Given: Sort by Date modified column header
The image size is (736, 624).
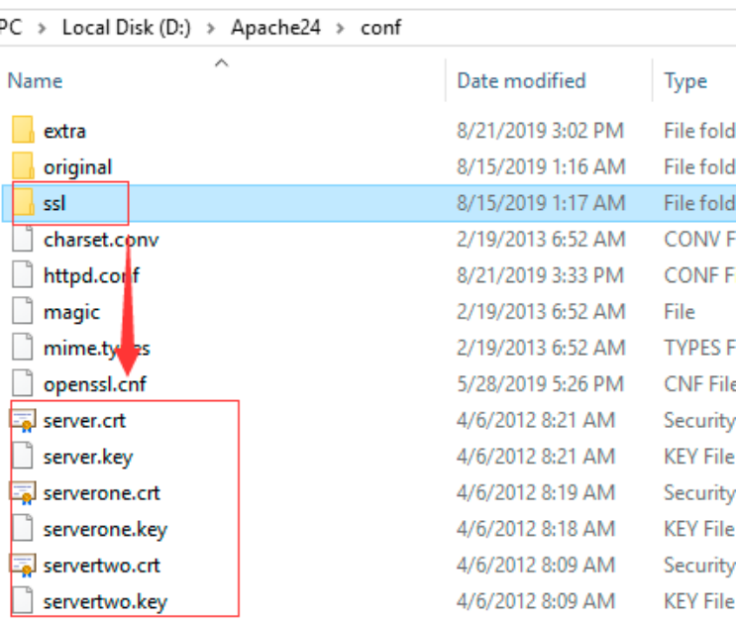Looking at the screenshot, I should tap(521, 81).
